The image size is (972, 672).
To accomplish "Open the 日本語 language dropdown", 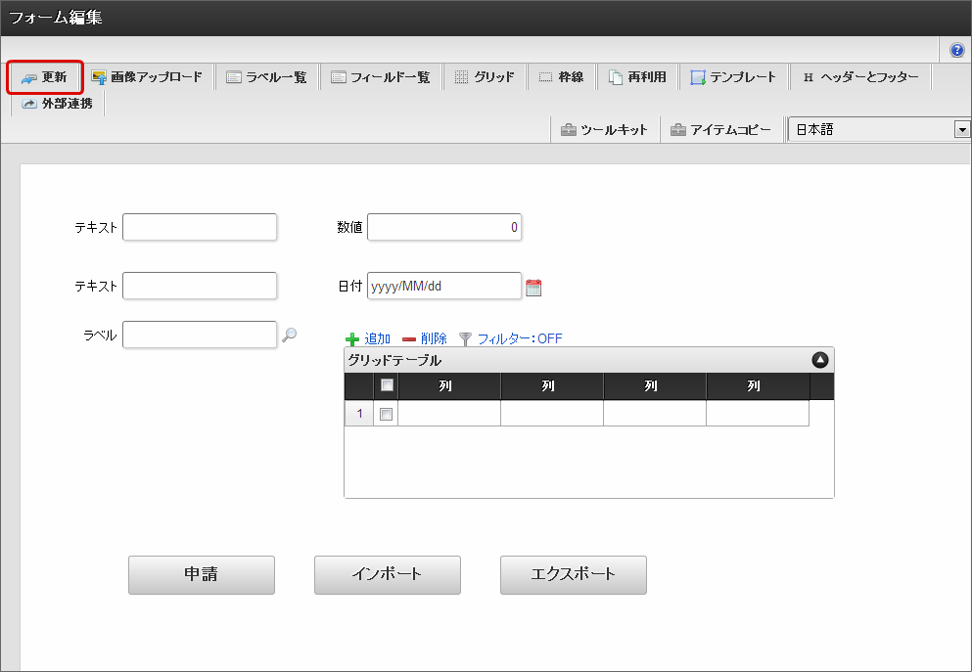I will (878, 129).
